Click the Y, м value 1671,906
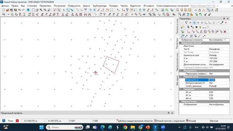 pos(219,61)
